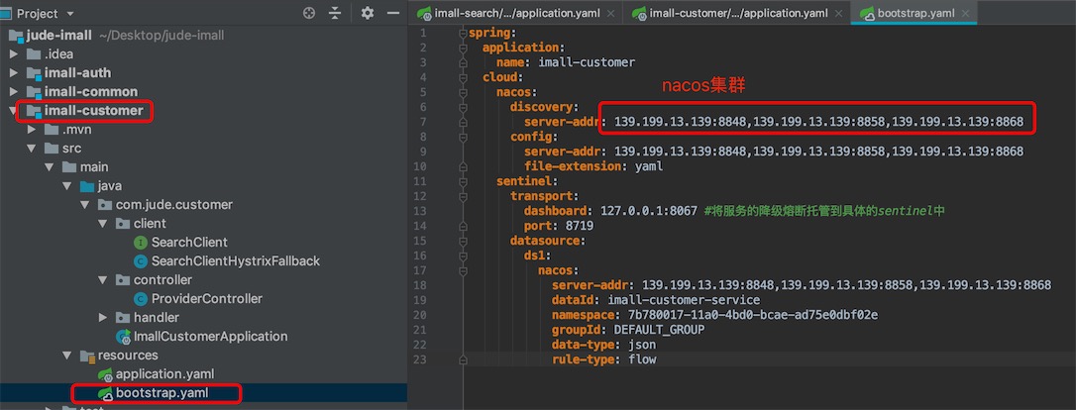This screenshot has height=410, width=1076.
Task: Select the ProviderController class
Action: click(x=206, y=299)
